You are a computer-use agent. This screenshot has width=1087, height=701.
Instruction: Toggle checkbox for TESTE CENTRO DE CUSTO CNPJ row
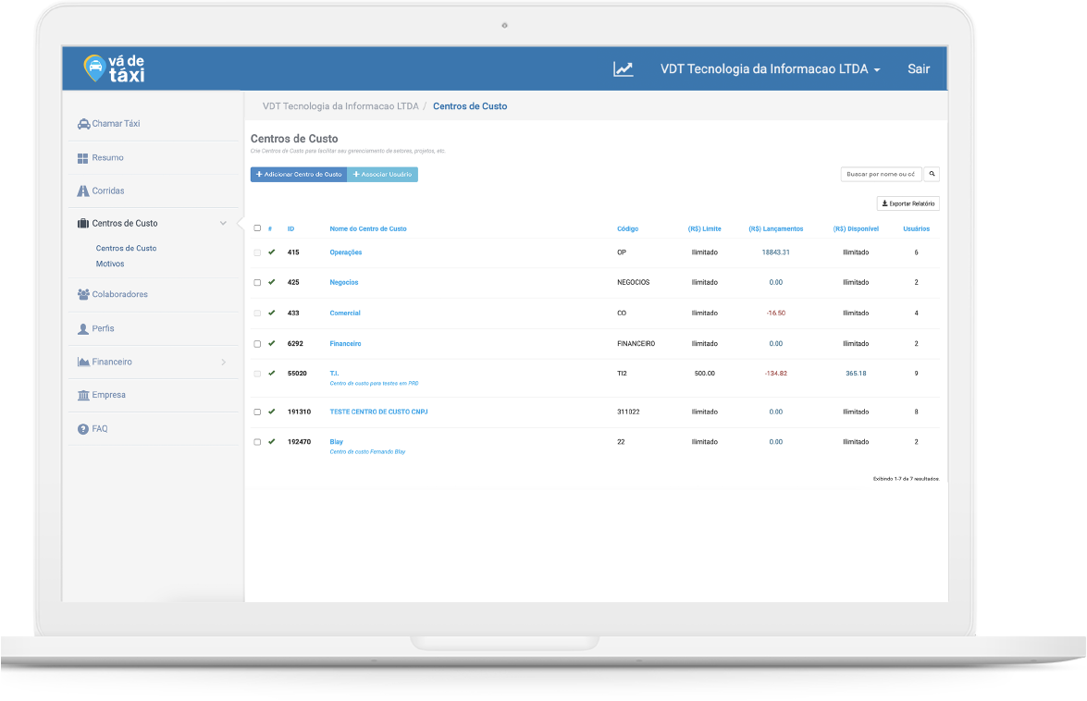[257, 412]
